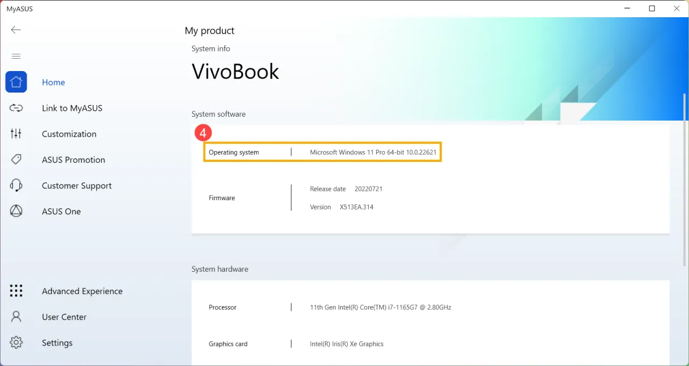Click the Firmware row label
The height and width of the screenshot is (366, 689).
(x=222, y=198)
